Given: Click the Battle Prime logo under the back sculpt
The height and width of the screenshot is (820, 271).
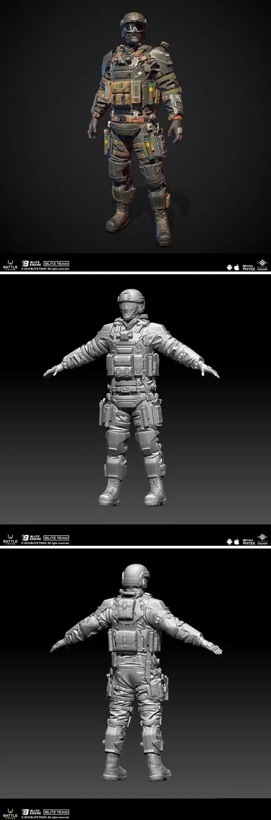Looking at the screenshot, I should point(10,813).
